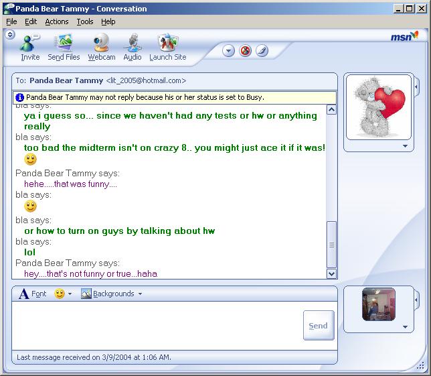Open the round down-arrow menu in toolbar
Screen dimensions: 431x376
coord(229,51)
